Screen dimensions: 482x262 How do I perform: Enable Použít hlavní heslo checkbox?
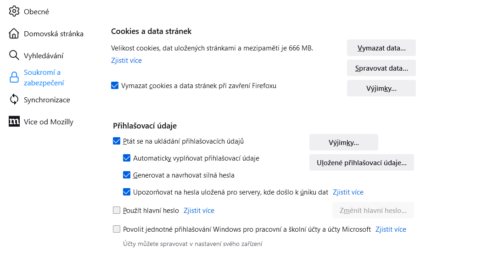click(117, 211)
